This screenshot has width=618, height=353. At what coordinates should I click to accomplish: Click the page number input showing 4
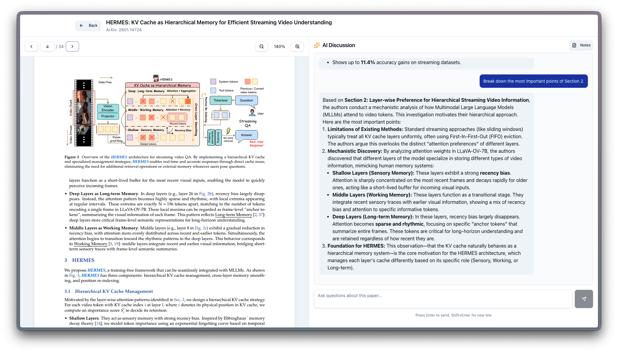click(x=47, y=46)
